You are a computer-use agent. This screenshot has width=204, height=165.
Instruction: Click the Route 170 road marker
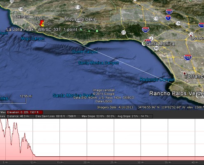point(156,19)
